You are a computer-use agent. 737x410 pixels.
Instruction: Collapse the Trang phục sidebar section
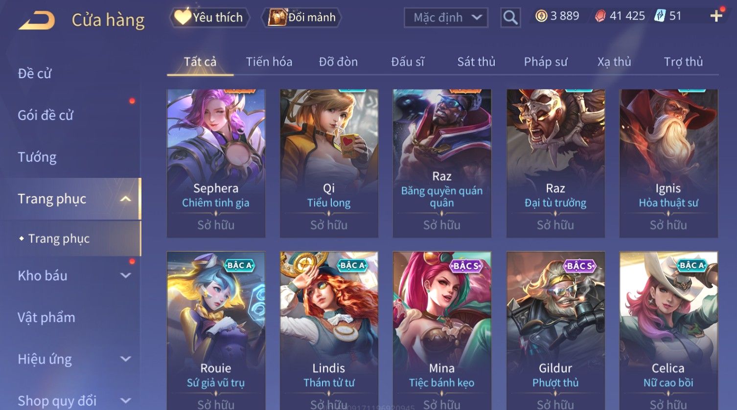[125, 199]
